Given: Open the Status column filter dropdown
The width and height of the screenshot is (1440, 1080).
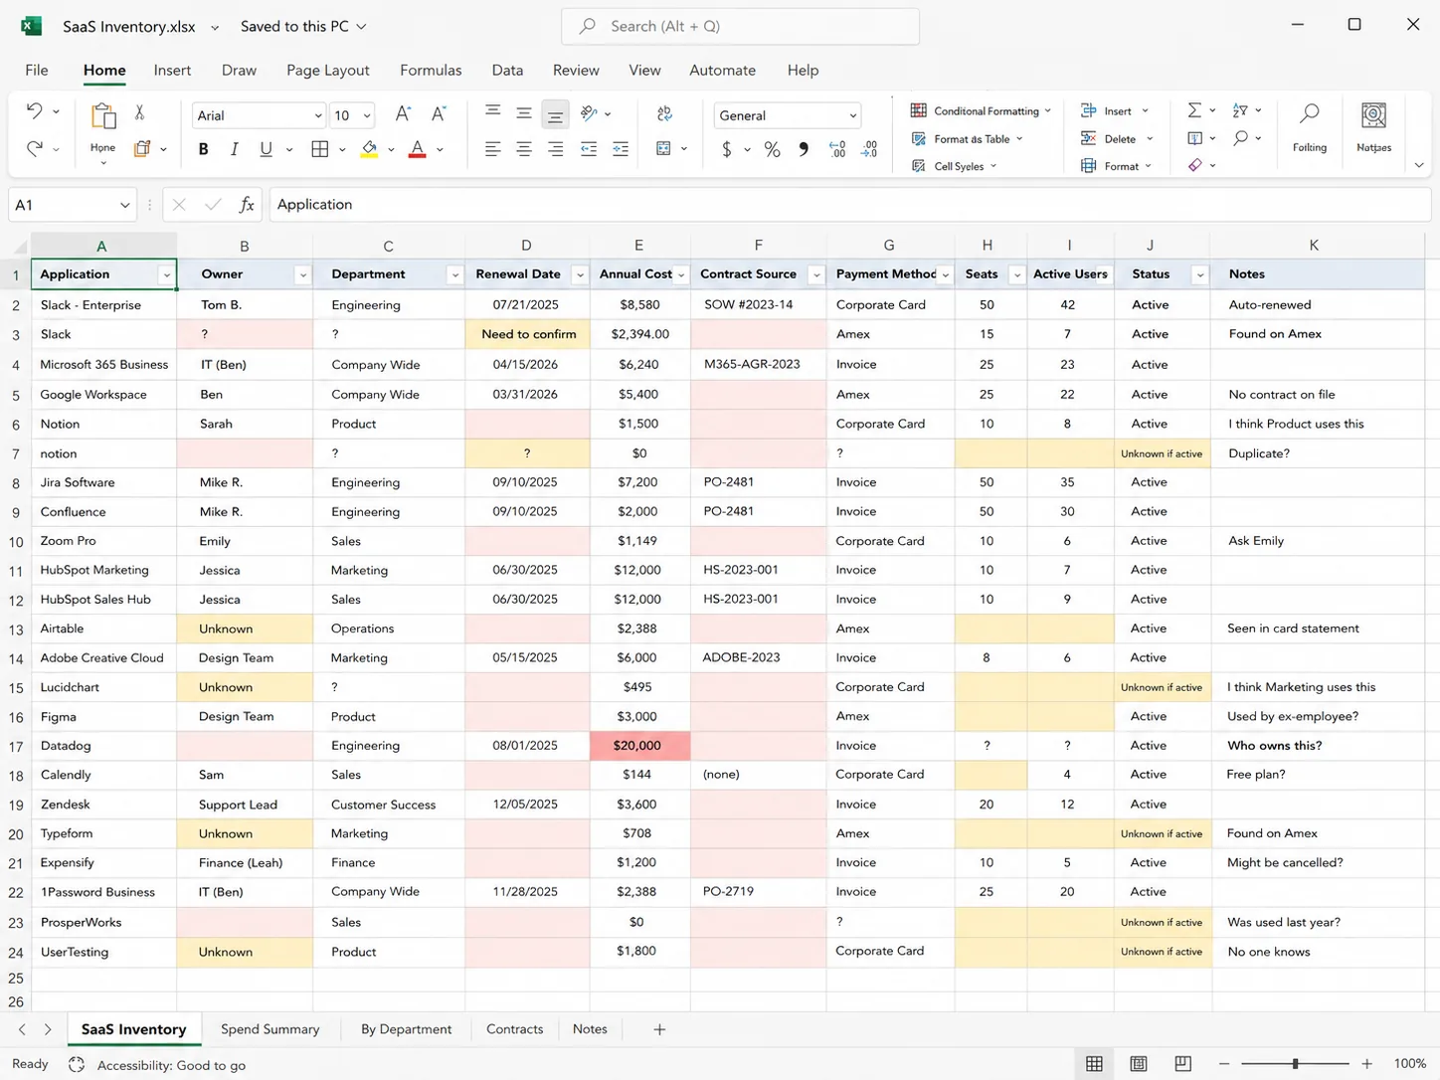Looking at the screenshot, I should coord(1200,275).
